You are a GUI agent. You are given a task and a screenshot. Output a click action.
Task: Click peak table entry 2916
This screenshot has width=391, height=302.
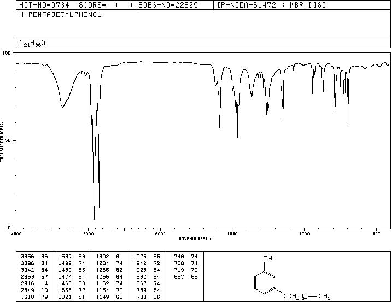click(28, 283)
